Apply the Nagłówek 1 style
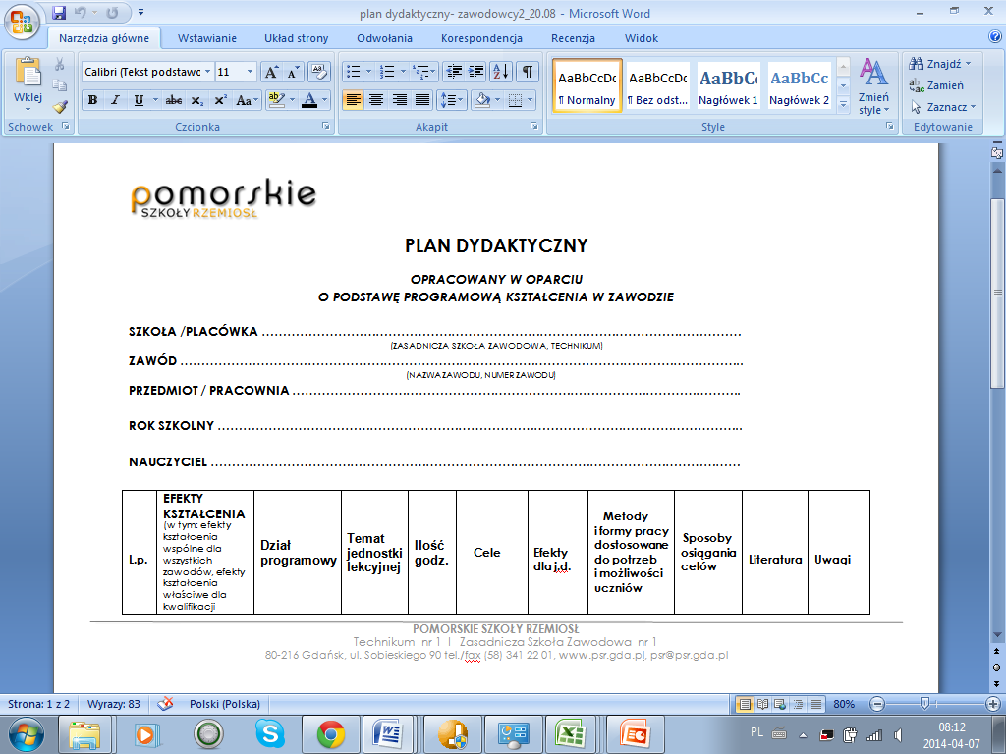Screen dimensions: 1006x754 728,86
